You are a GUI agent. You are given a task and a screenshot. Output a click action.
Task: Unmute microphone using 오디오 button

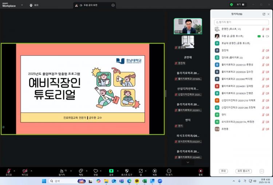click(9, 171)
